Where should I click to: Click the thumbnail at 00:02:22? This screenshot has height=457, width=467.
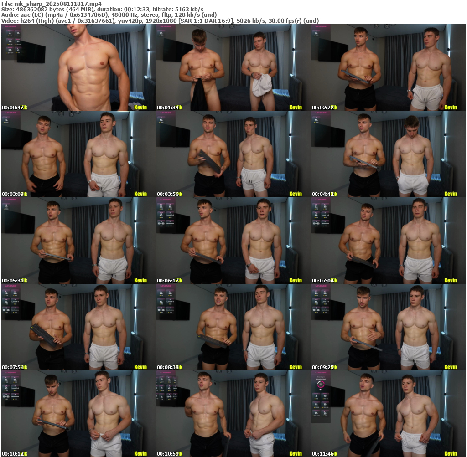[x=388, y=67]
